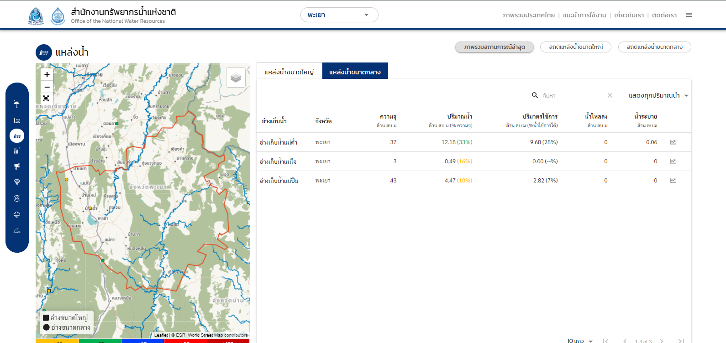Click the 0.49 (16%) water volume cell
Viewport: 726px width, 343px height.
coord(458,161)
